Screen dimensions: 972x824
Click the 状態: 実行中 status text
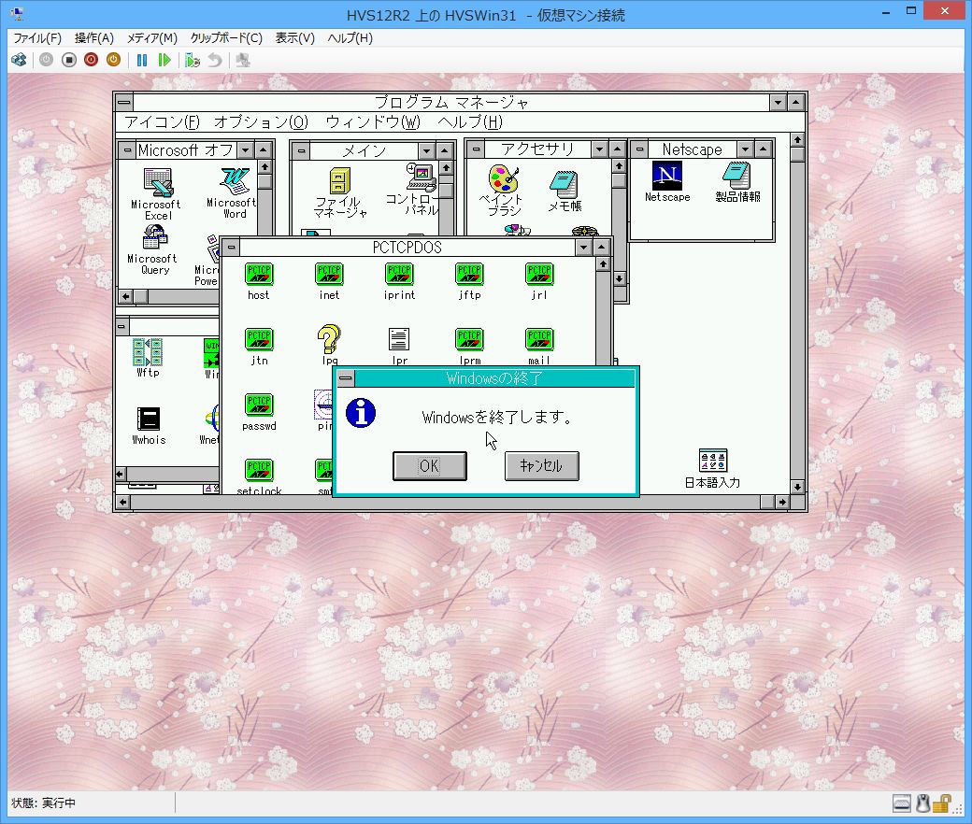[43, 803]
